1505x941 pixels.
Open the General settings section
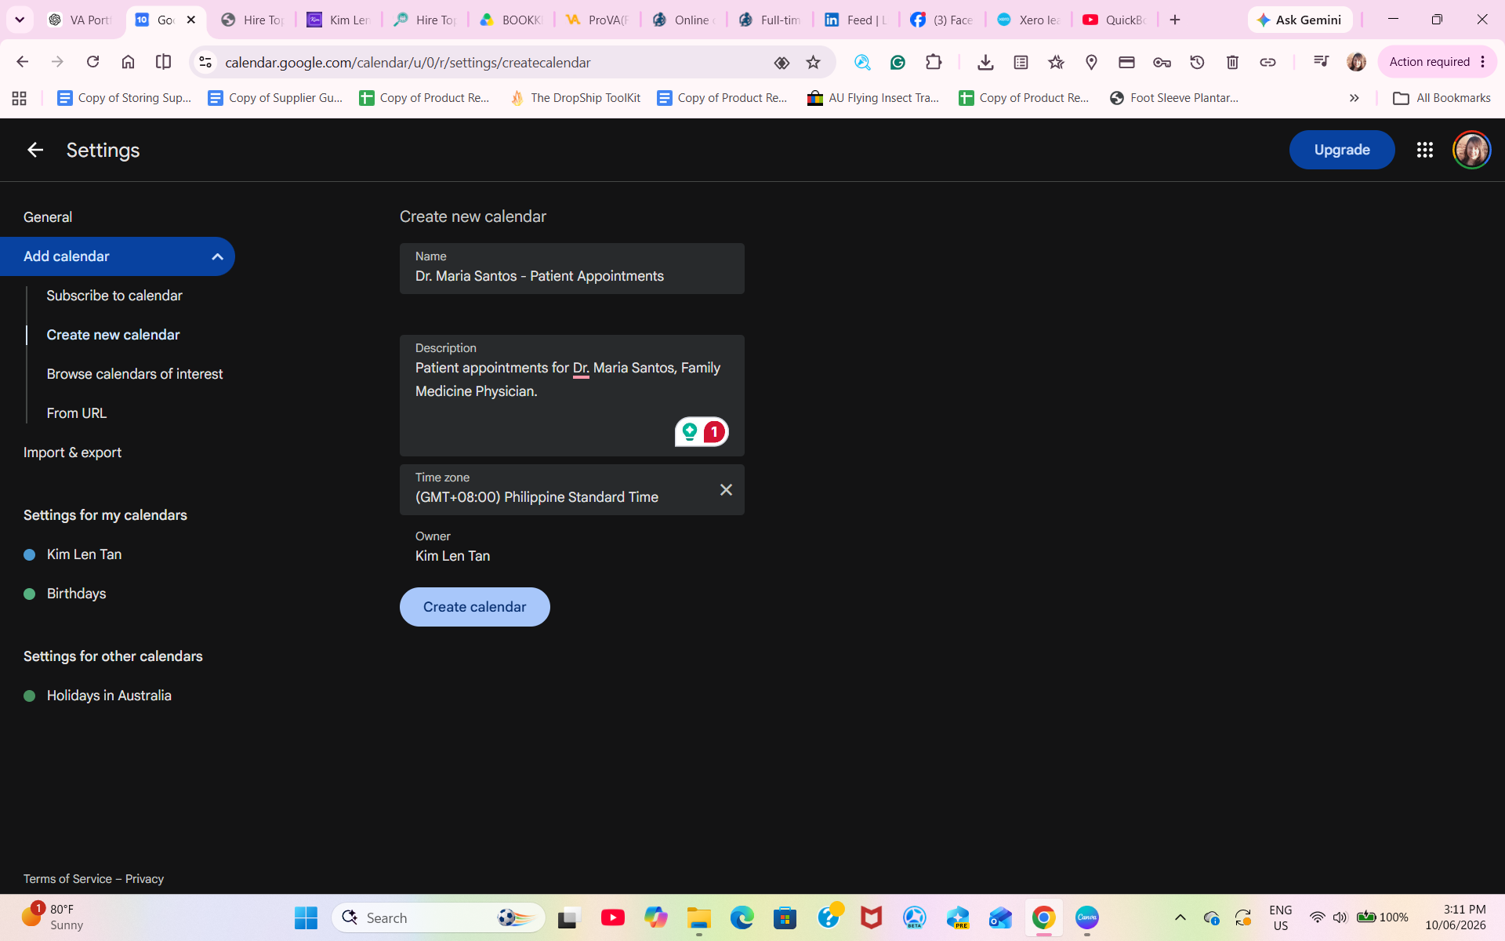coord(48,217)
